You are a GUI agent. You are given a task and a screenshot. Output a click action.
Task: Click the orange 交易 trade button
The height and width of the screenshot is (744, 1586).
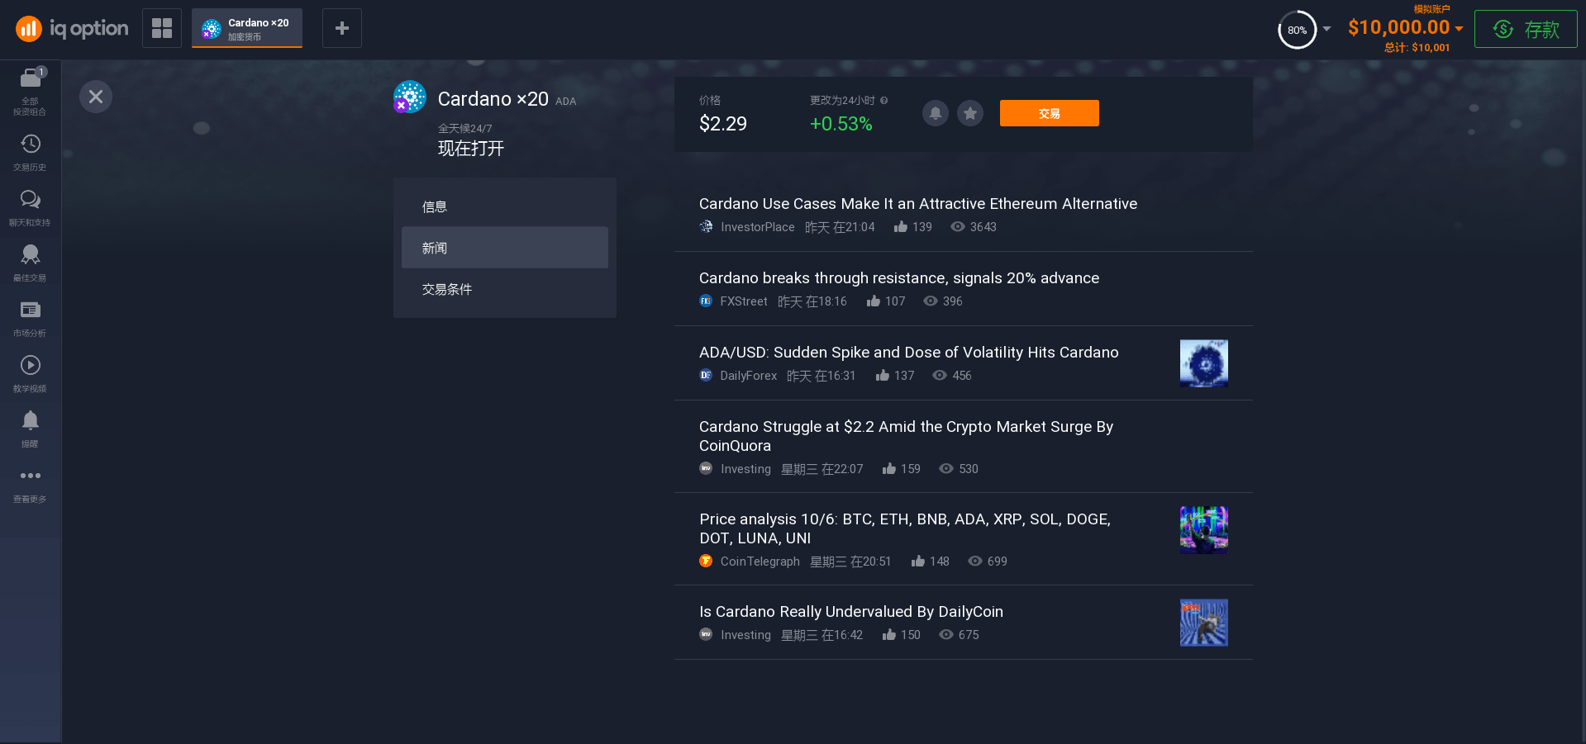click(1049, 113)
